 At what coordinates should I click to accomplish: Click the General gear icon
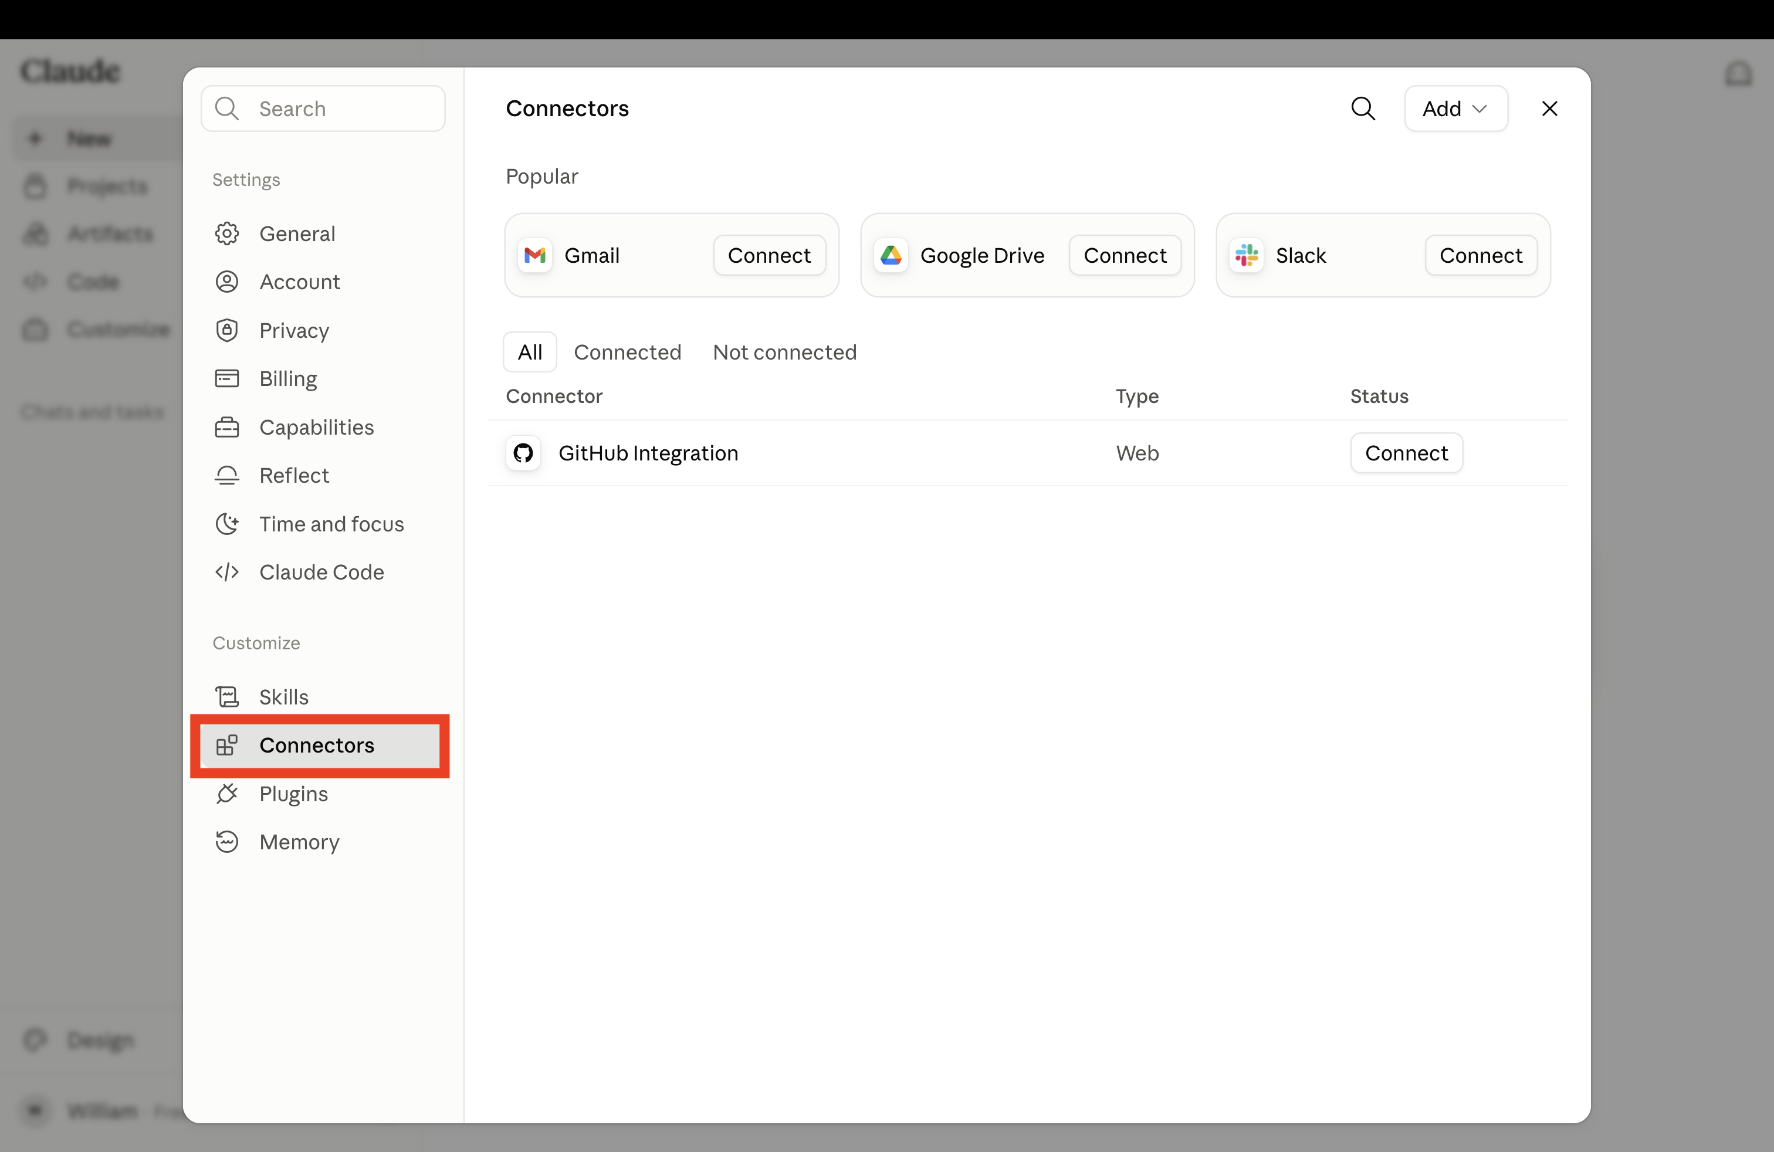226,234
